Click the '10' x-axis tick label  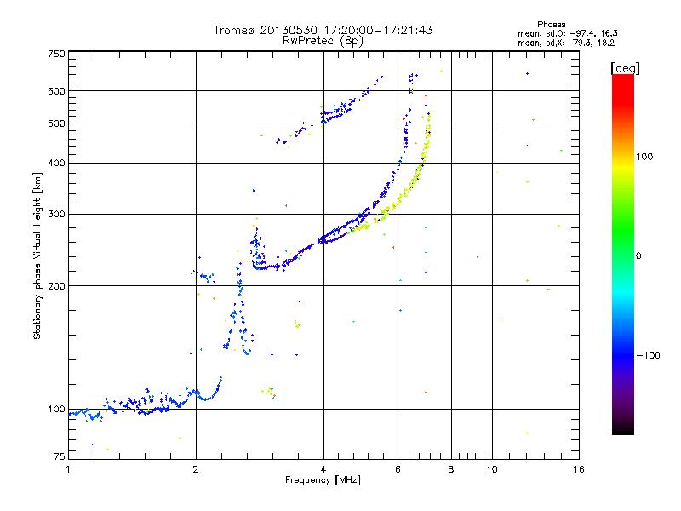492,469
